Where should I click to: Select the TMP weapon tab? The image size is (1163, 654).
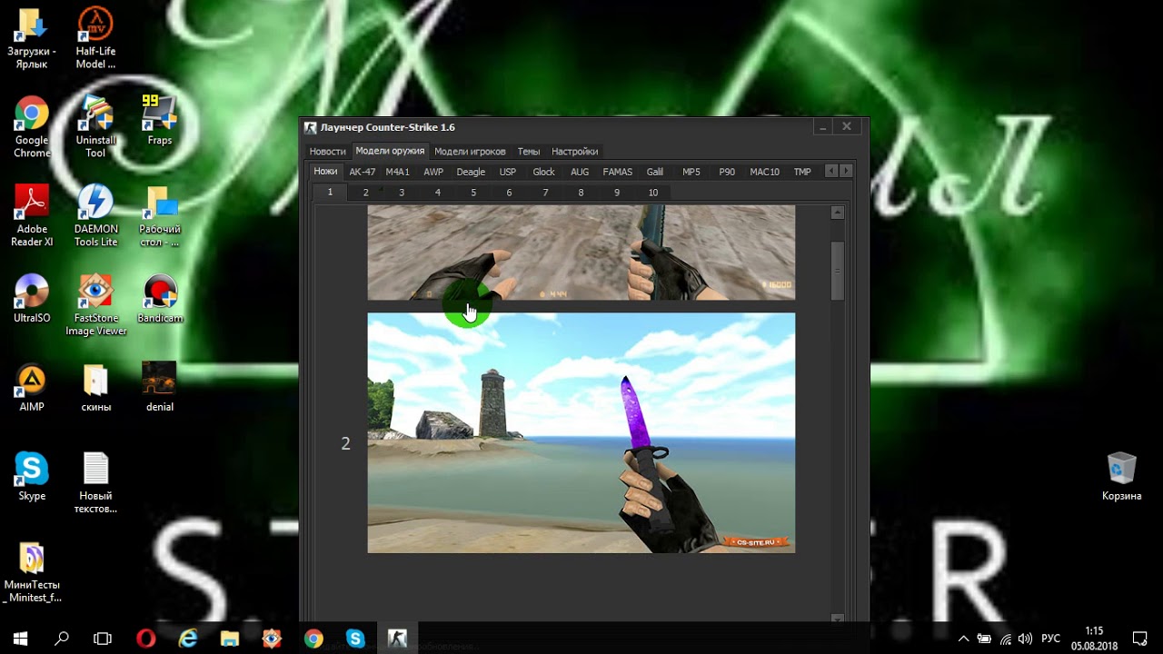pyautogui.click(x=802, y=172)
